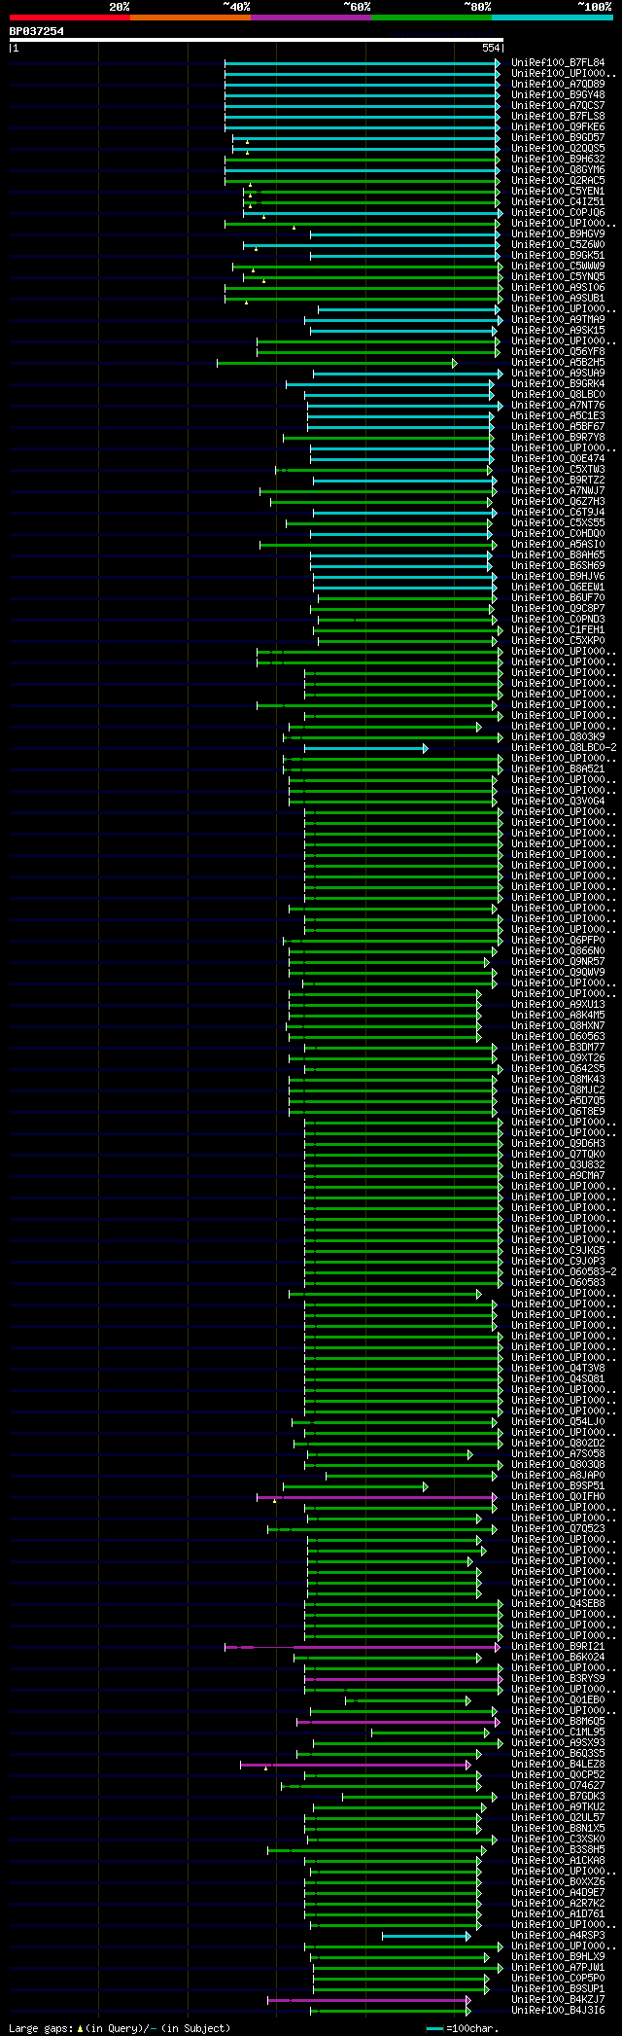
Task: Click the white query sequence bar
Action: coord(257,40)
